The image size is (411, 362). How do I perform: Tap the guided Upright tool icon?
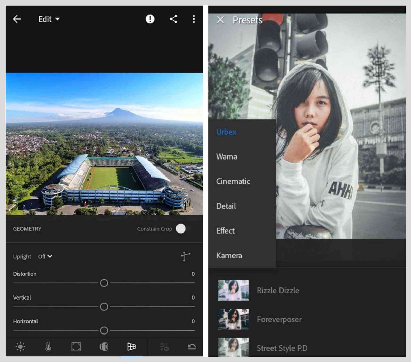[x=186, y=256]
